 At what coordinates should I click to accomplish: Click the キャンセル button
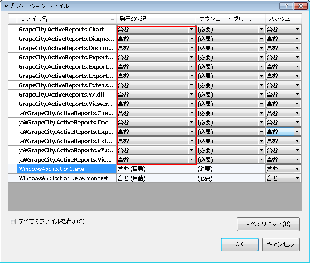[x=281, y=244]
